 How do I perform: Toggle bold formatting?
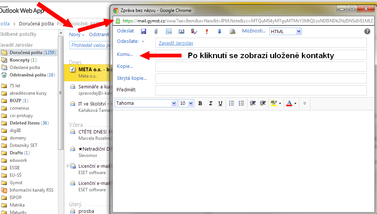tap(200, 103)
